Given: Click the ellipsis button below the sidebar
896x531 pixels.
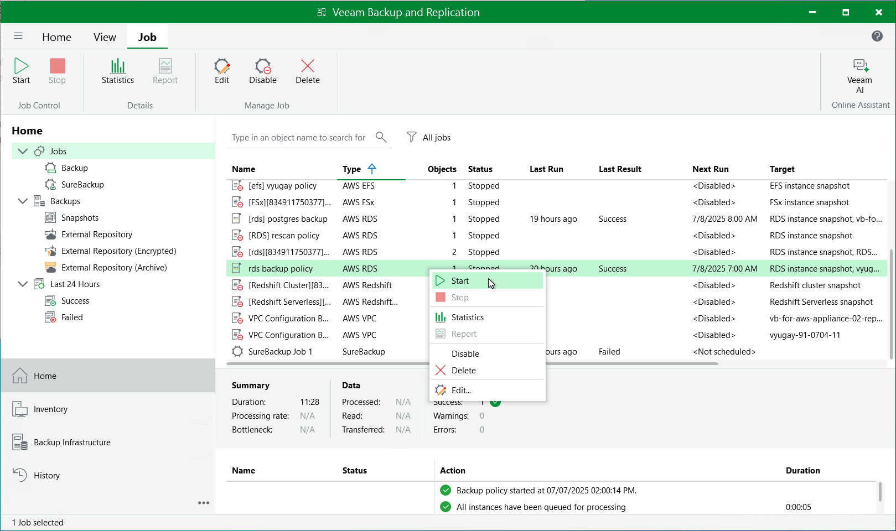Looking at the screenshot, I should click(203, 502).
